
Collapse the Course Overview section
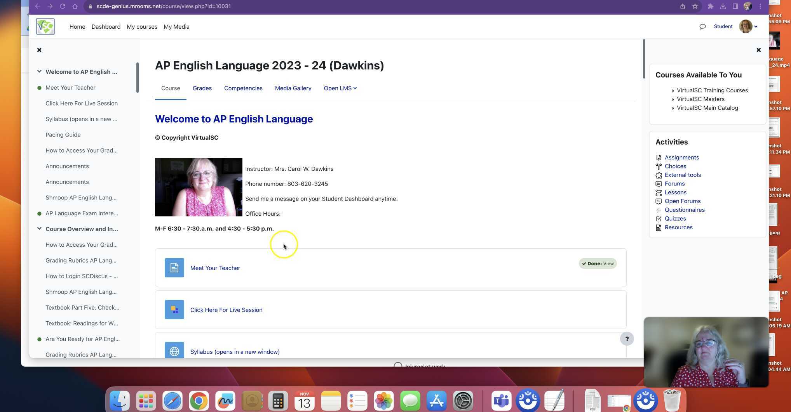39,229
